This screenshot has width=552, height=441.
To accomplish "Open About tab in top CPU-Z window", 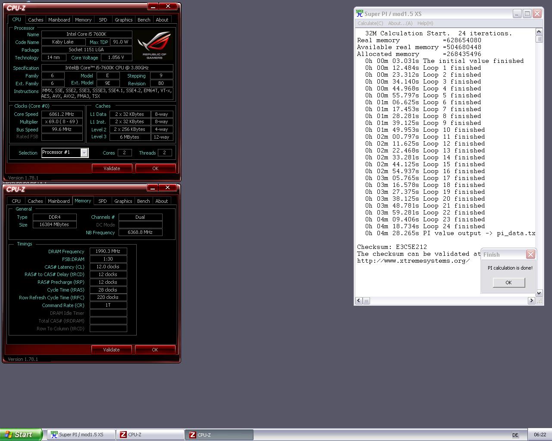I will click(162, 20).
